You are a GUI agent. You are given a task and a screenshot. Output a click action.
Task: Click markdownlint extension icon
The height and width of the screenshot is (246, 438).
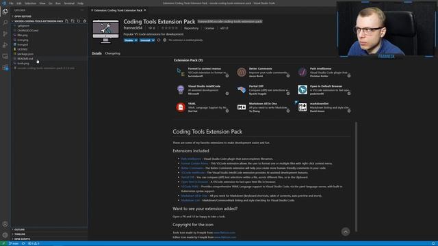tap(302, 107)
